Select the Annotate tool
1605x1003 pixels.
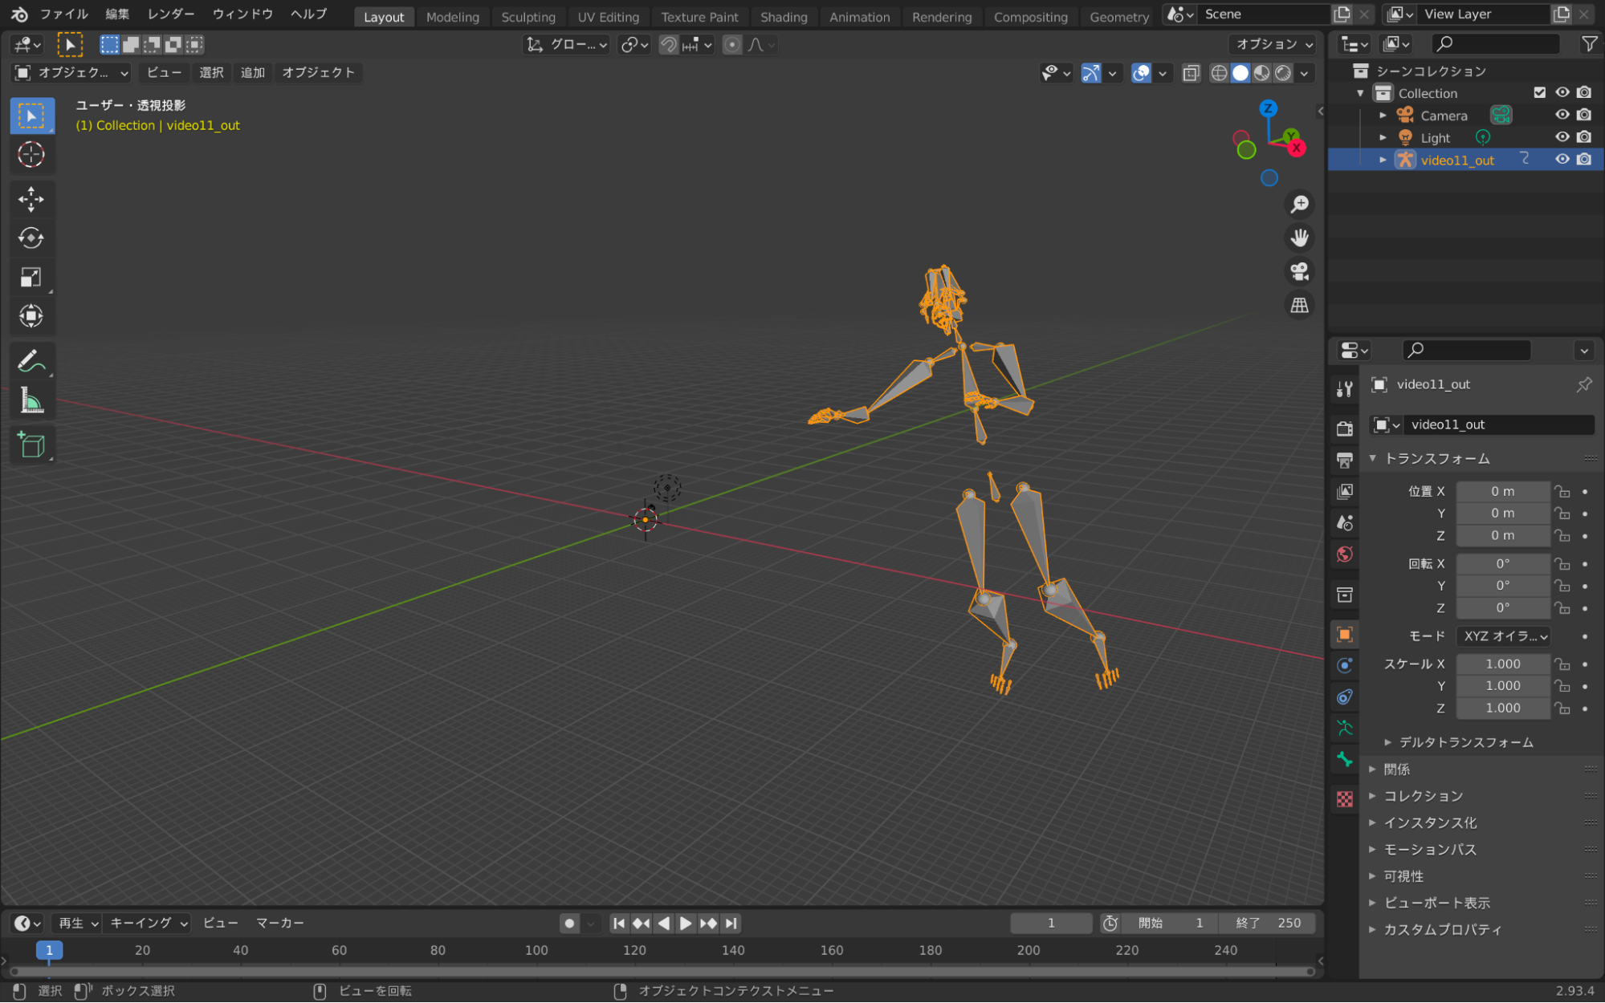31,361
